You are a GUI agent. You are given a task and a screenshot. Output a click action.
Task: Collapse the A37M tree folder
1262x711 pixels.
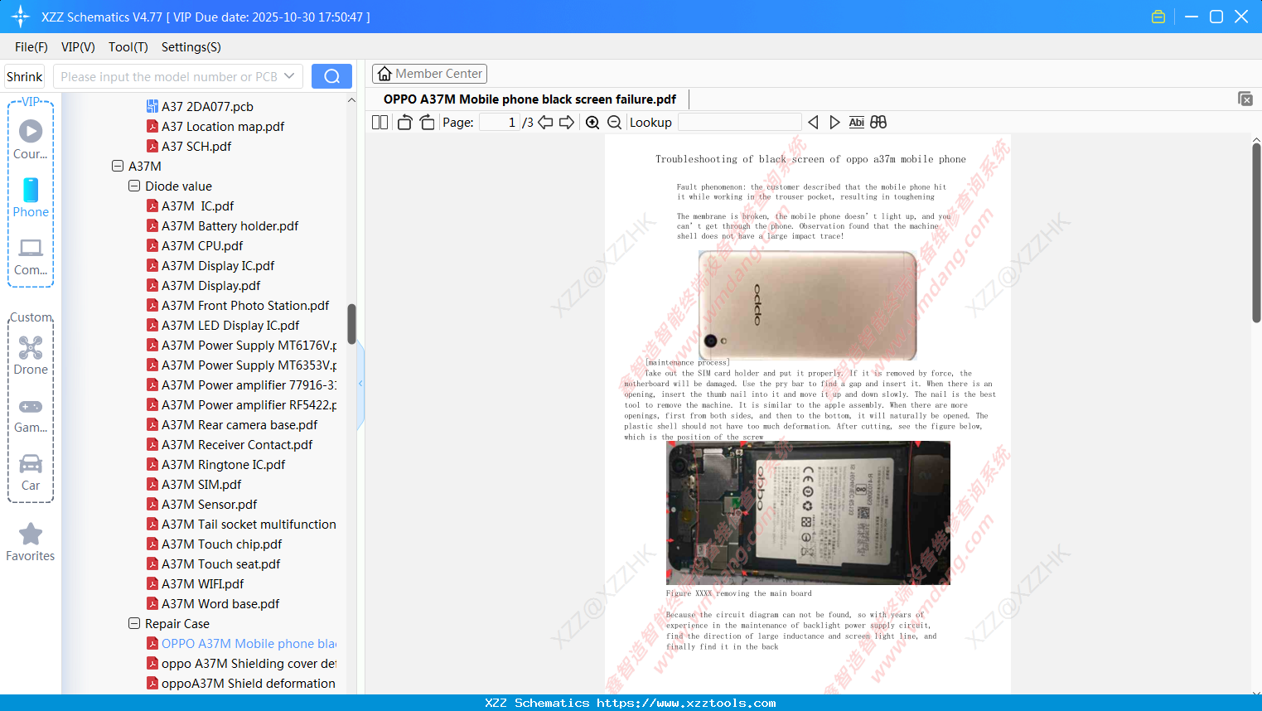point(118,166)
